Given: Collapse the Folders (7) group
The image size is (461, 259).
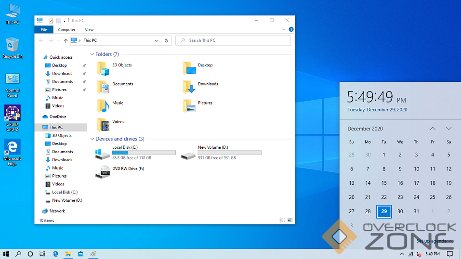Looking at the screenshot, I should [x=92, y=54].
